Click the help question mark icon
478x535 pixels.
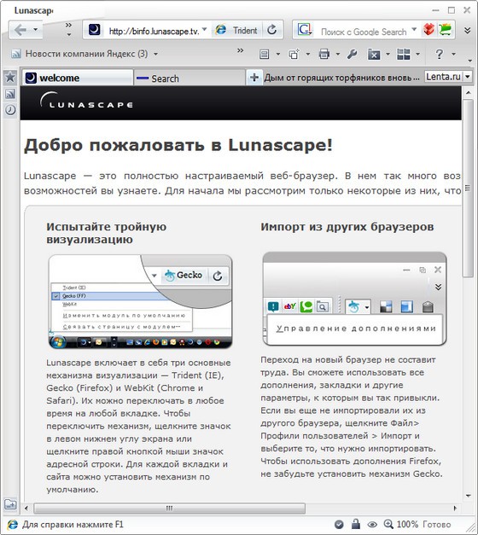point(440,54)
